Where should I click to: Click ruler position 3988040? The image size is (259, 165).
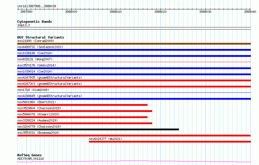pyautogui.click(x=250, y=12)
